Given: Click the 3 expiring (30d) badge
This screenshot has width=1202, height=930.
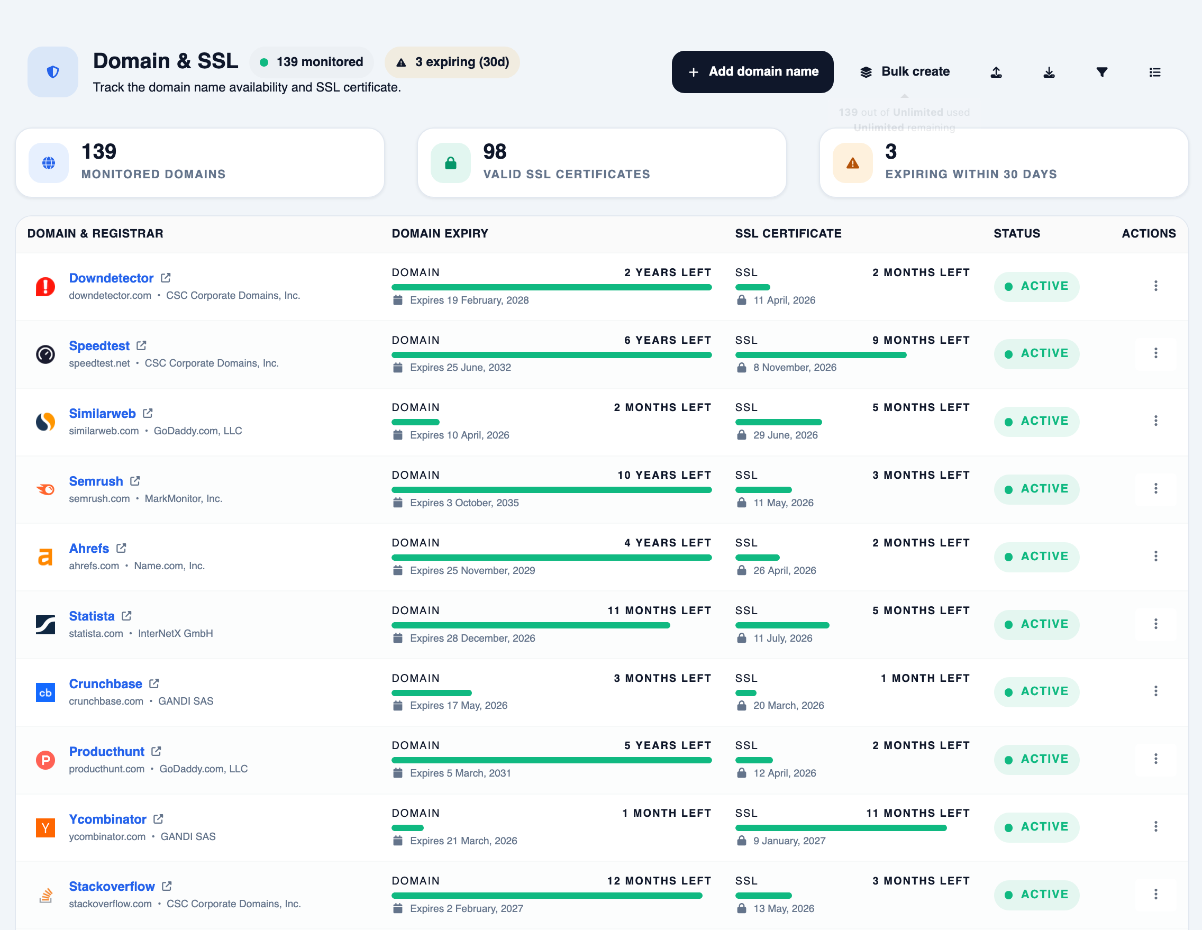Looking at the screenshot, I should pos(452,62).
